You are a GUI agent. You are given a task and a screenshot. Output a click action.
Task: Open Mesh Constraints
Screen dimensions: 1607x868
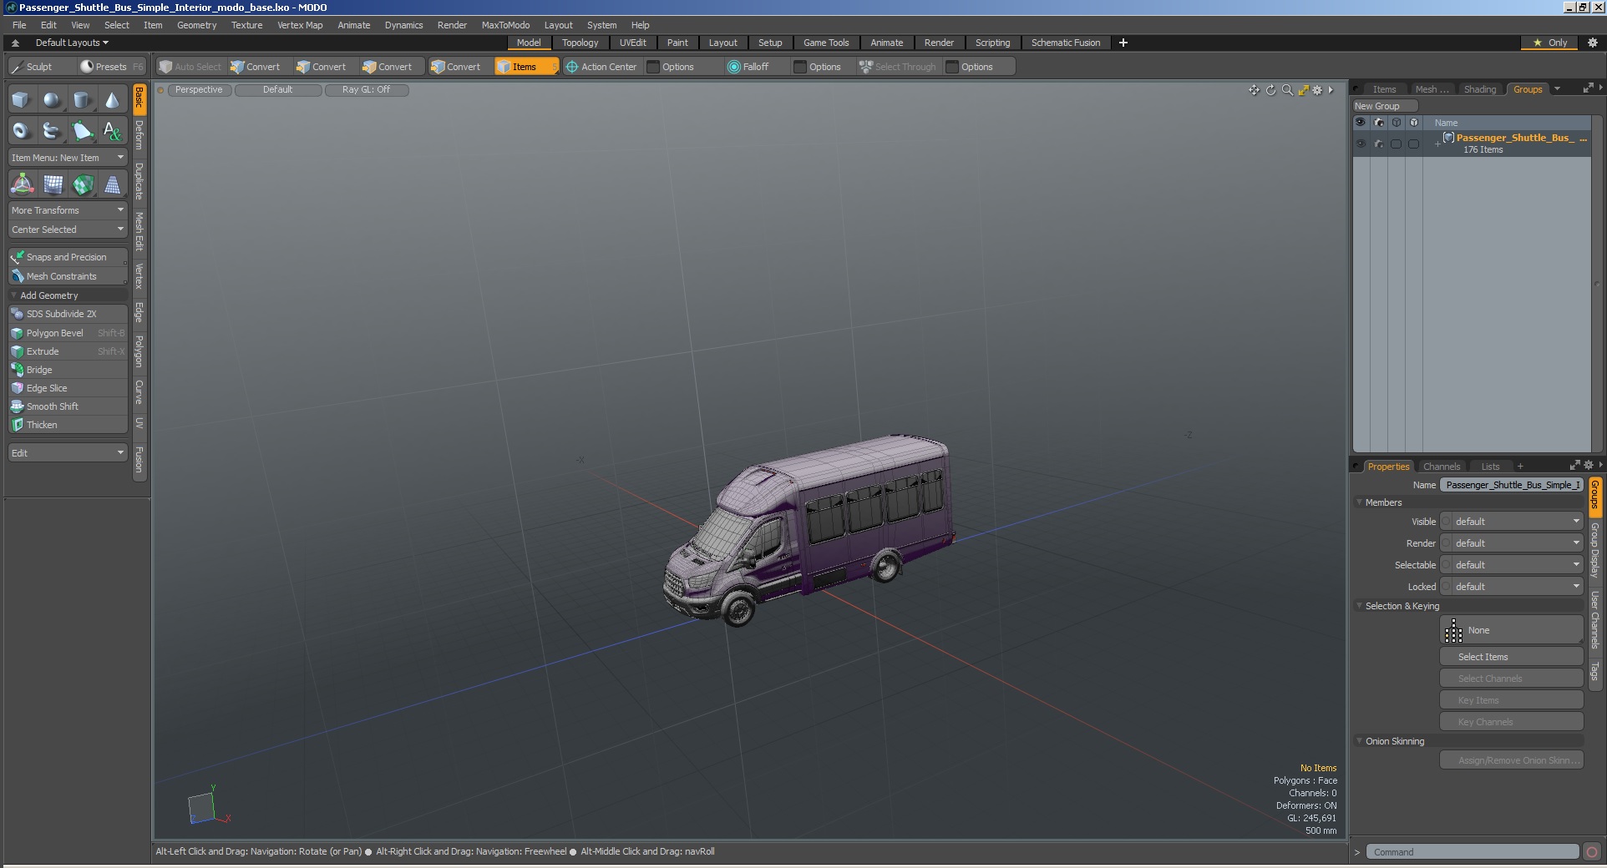pyautogui.click(x=68, y=276)
